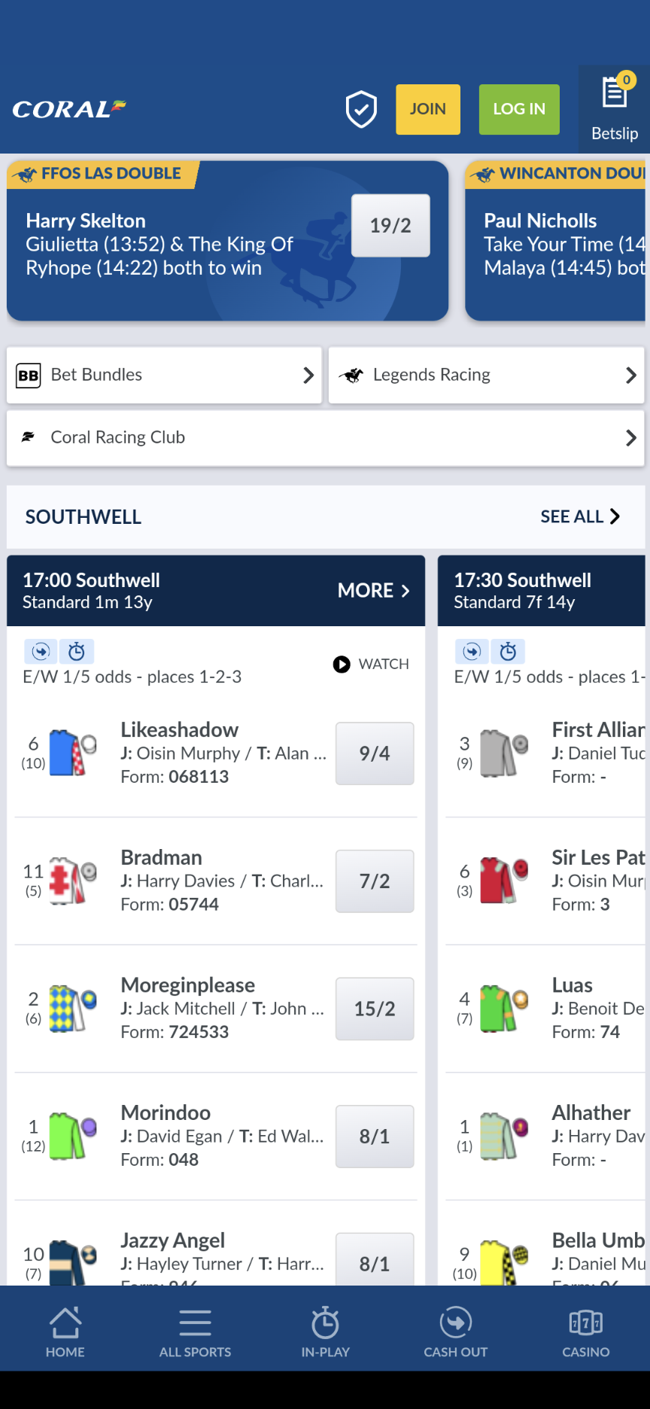Select the cash out icon on 17:30 race
The image size is (650, 1409).
[472, 651]
